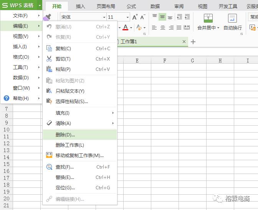Open WPS 表格 application menu dropdown

40,5
